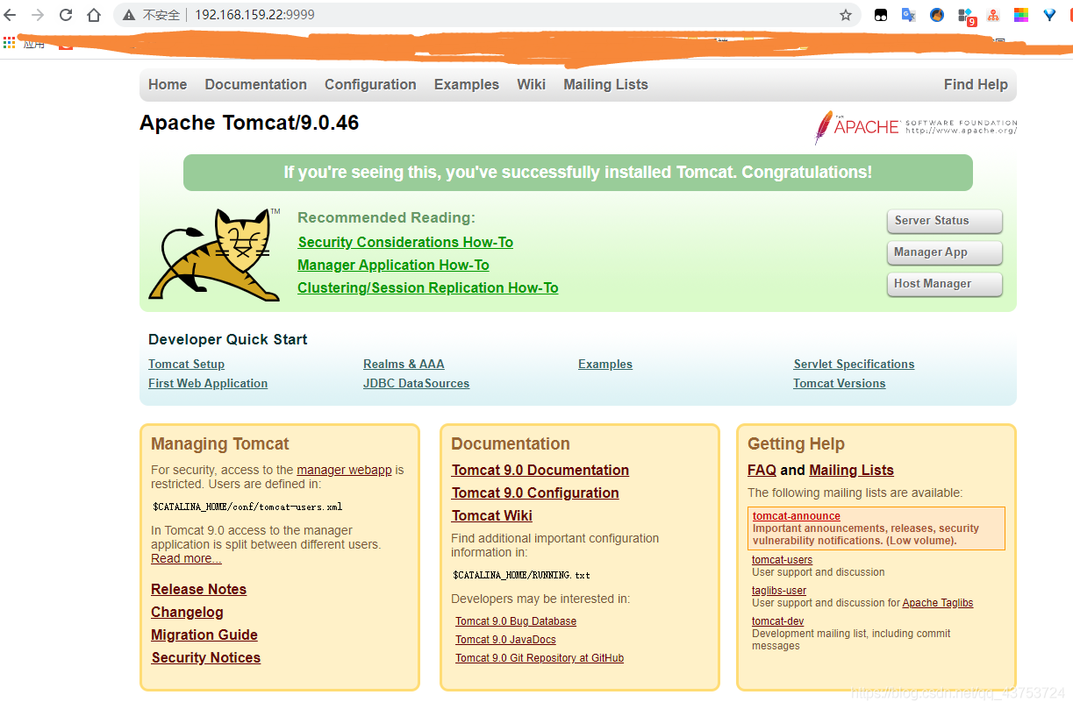The image size is (1073, 709).
Task: Open Release Notes link
Action: (198, 589)
